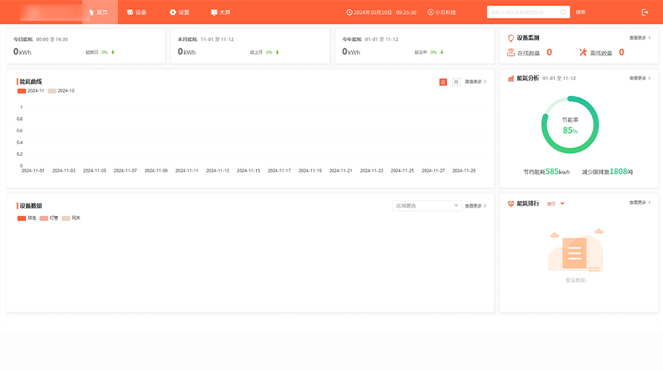
Task: Switch 能耗曲线 chart to 日 view
Action: click(x=442, y=82)
